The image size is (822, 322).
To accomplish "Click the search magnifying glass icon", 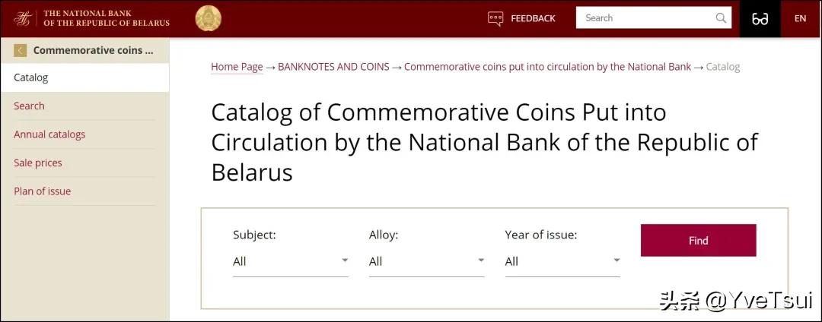I will coord(721,18).
